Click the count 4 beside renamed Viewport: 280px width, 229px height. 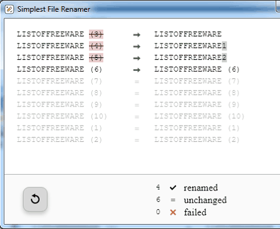coord(158,187)
